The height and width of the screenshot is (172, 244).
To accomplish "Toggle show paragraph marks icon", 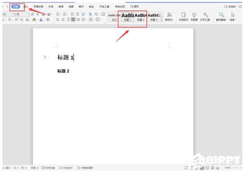I will (x=96, y=14).
